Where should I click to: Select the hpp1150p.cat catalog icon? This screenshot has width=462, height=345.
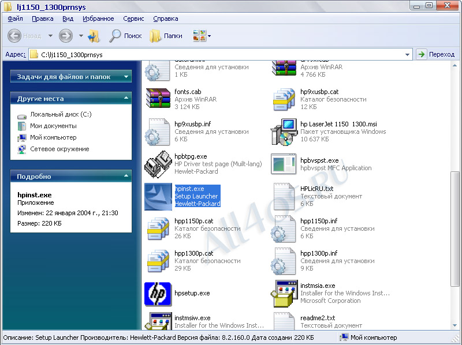(x=158, y=228)
